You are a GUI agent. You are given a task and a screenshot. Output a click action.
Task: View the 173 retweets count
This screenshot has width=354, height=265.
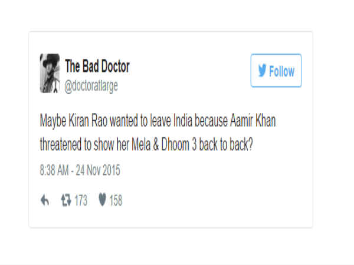81,200
